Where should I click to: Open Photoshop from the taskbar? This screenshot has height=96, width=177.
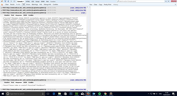tap(71, 94)
